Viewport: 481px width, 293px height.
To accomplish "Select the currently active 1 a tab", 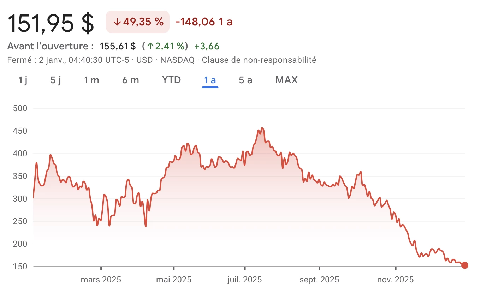I will point(210,80).
